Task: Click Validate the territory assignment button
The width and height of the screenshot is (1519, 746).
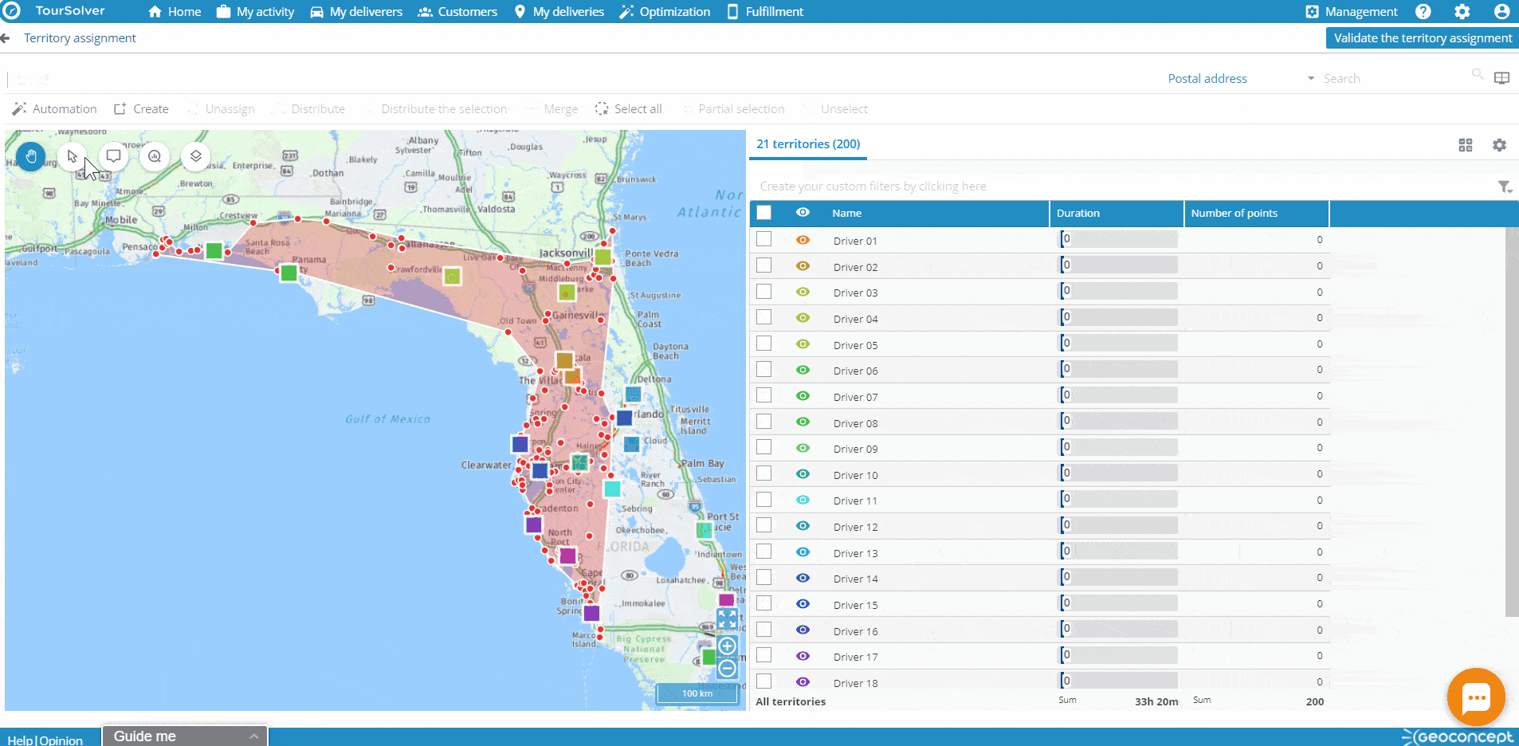Action: point(1422,38)
